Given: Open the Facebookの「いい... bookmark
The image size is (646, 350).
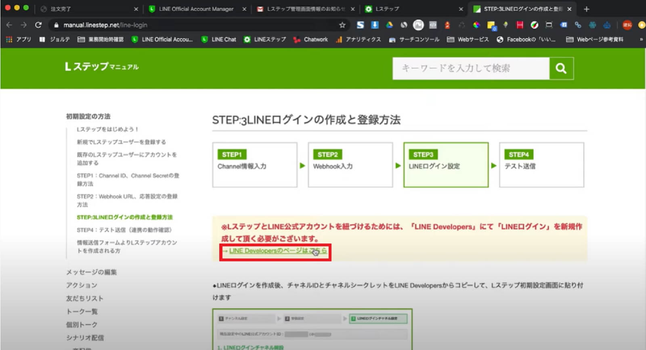Looking at the screenshot, I should pos(526,39).
